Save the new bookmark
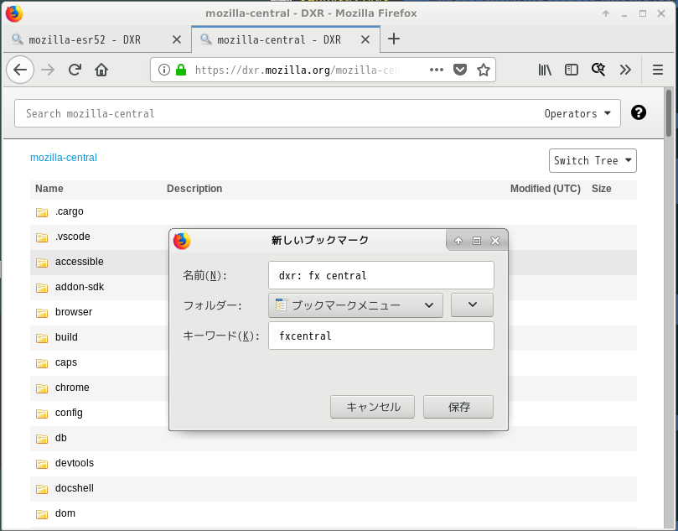The height and width of the screenshot is (531, 678). point(458,407)
